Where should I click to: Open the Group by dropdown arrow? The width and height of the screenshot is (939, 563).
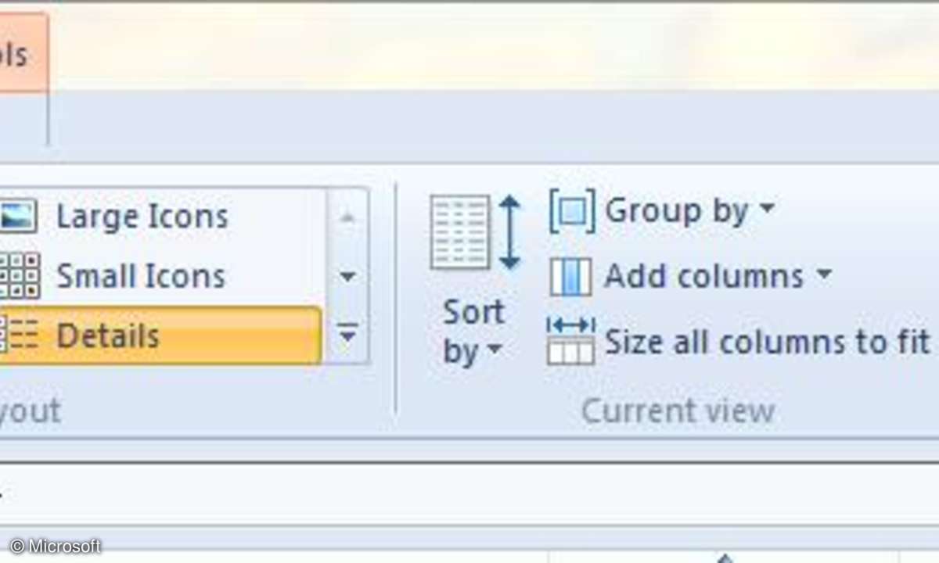(767, 209)
